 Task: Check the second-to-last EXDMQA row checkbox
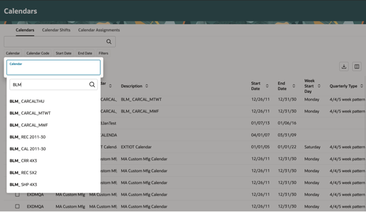17,194
